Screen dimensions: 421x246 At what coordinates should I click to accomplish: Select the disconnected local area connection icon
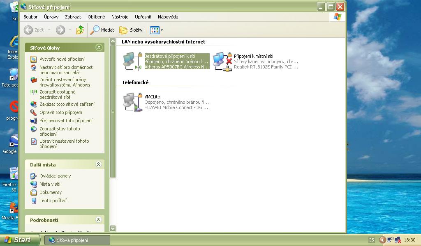pyautogui.click(x=222, y=61)
